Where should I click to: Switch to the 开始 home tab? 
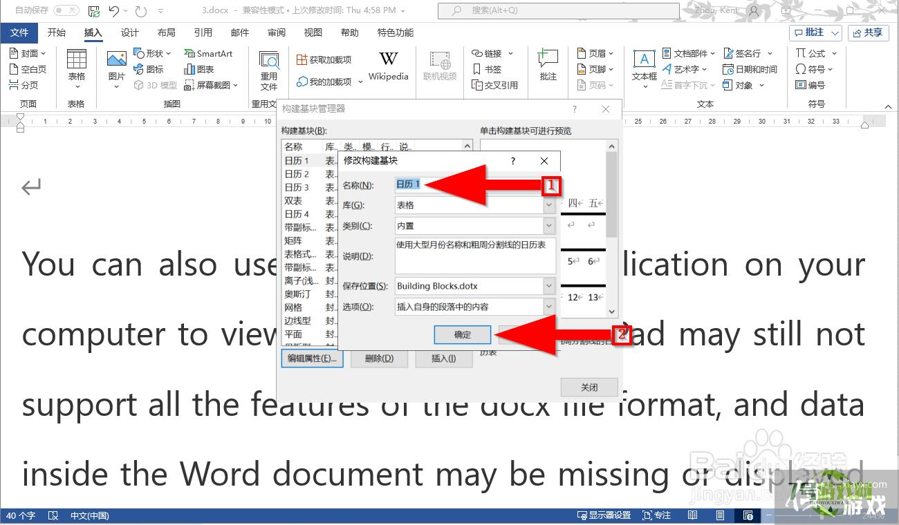pyautogui.click(x=57, y=32)
